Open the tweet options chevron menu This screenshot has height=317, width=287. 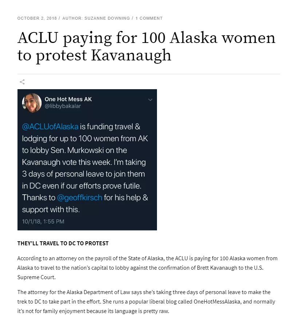tap(150, 99)
